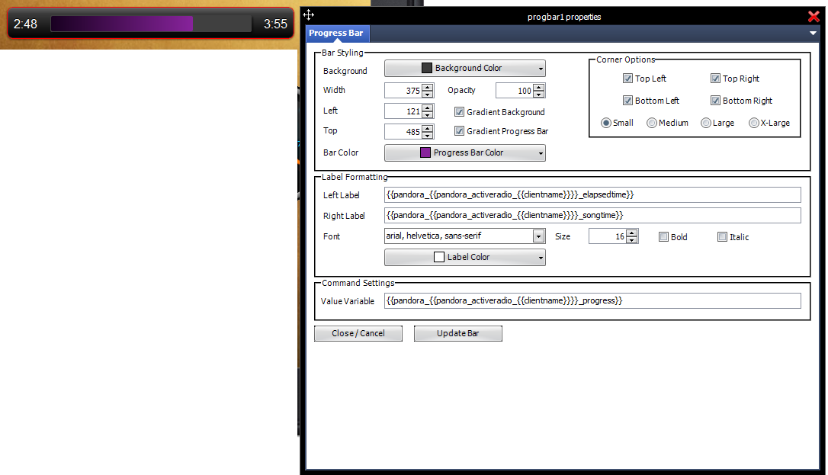Decrease Width with the down arrow
The image size is (828, 475).
[428, 95]
